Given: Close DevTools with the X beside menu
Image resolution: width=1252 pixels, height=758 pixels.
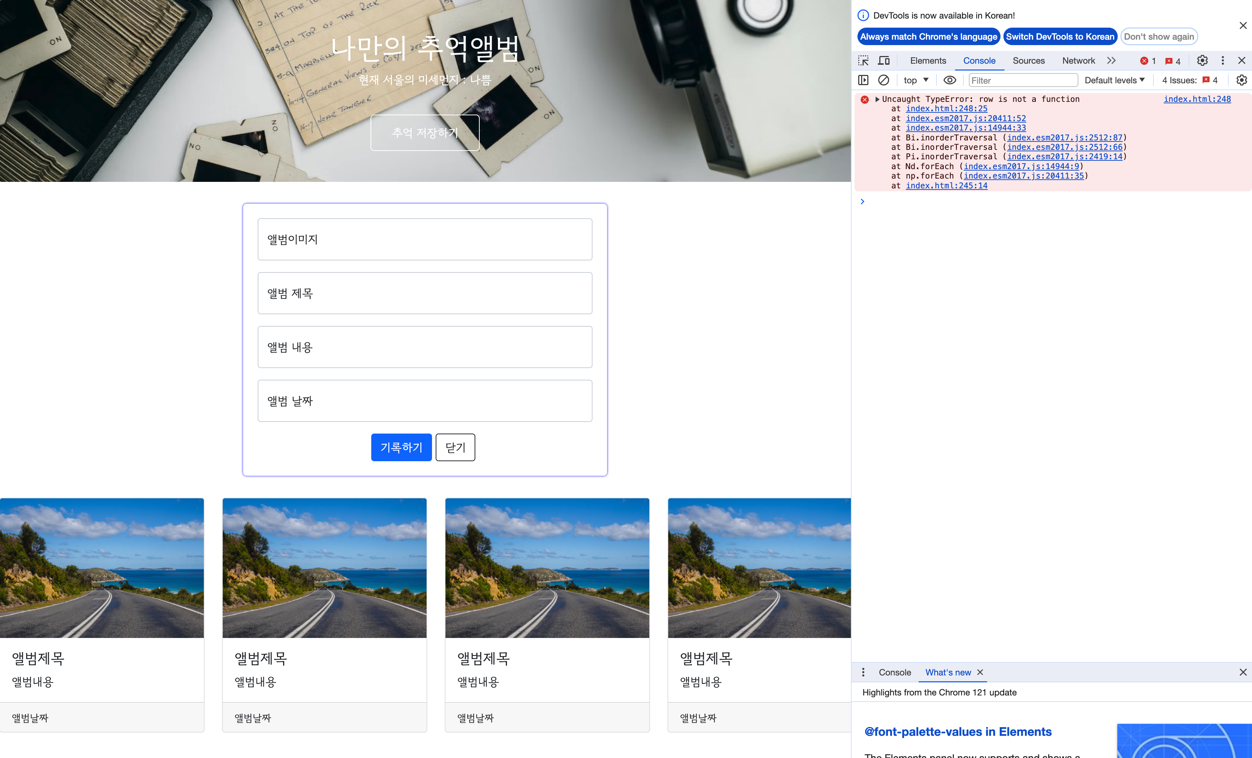Looking at the screenshot, I should (x=1242, y=60).
